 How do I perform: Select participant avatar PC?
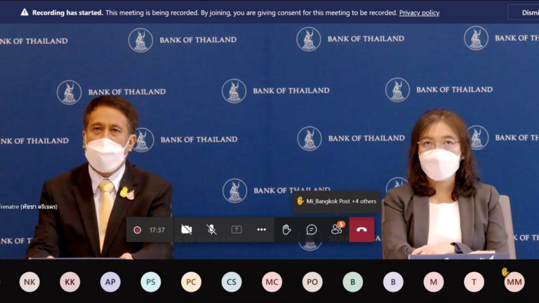pyautogui.click(x=191, y=282)
